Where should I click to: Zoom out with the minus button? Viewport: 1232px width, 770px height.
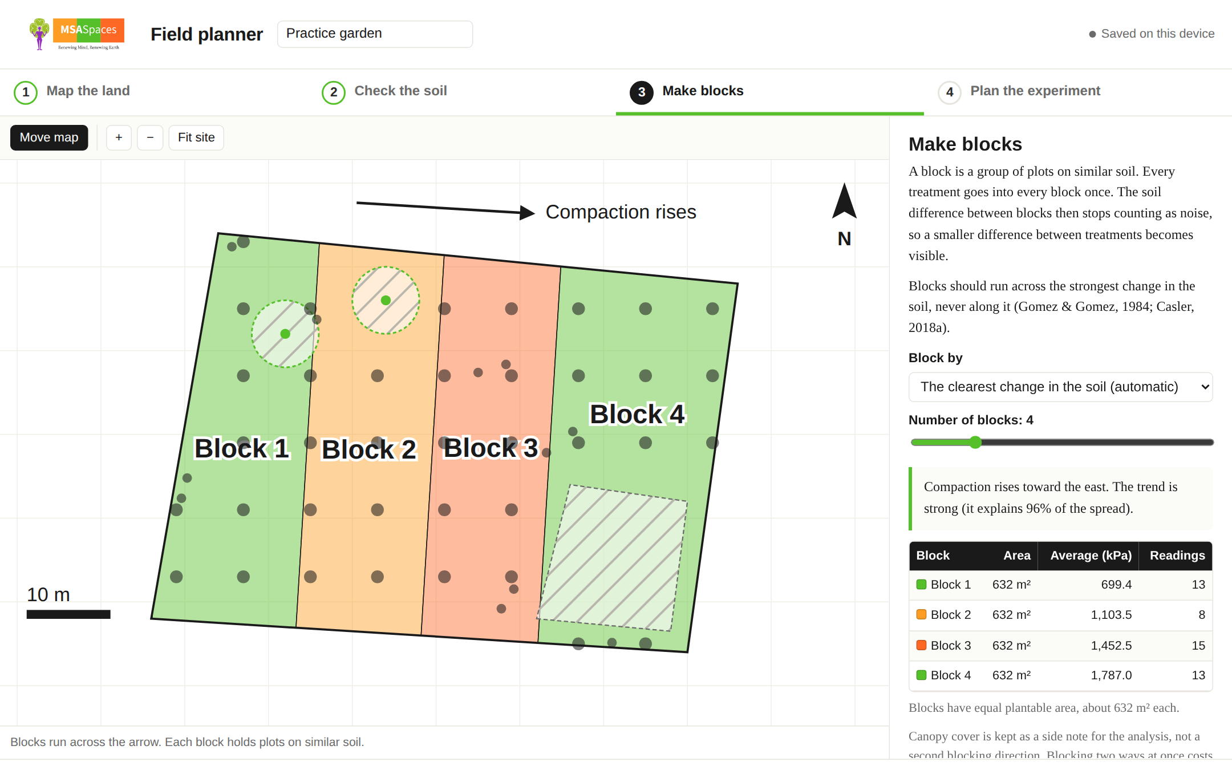click(150, 137)
